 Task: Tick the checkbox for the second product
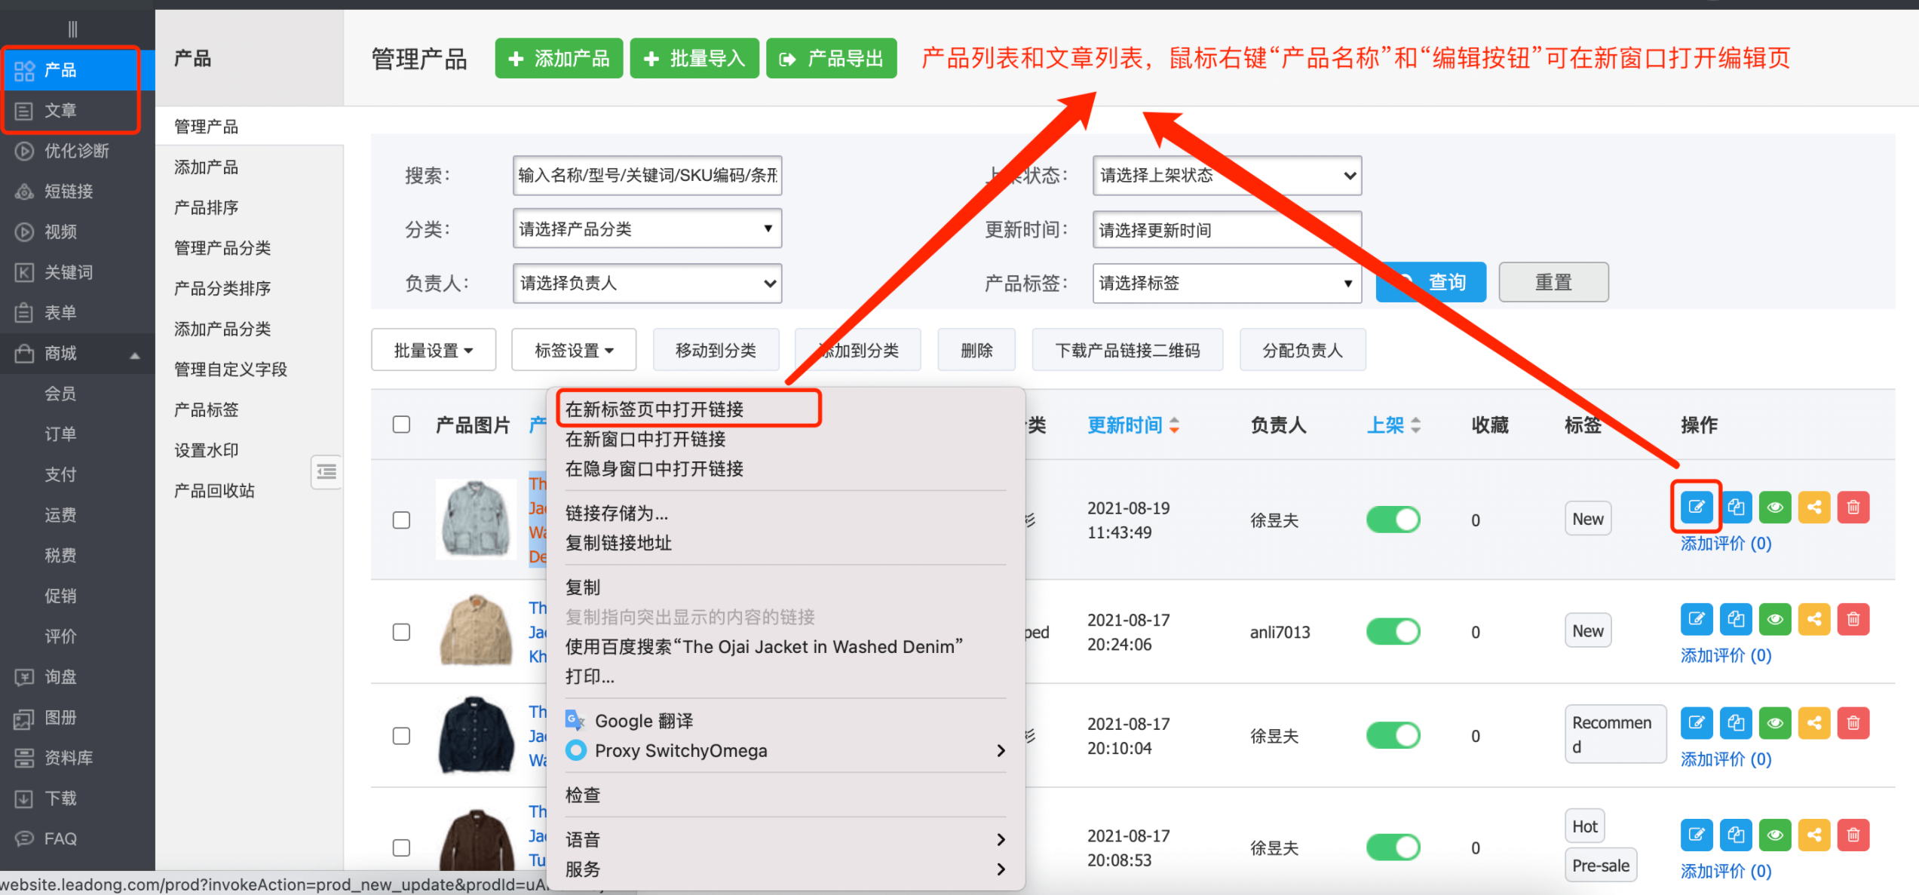click(x=400, y=631)
